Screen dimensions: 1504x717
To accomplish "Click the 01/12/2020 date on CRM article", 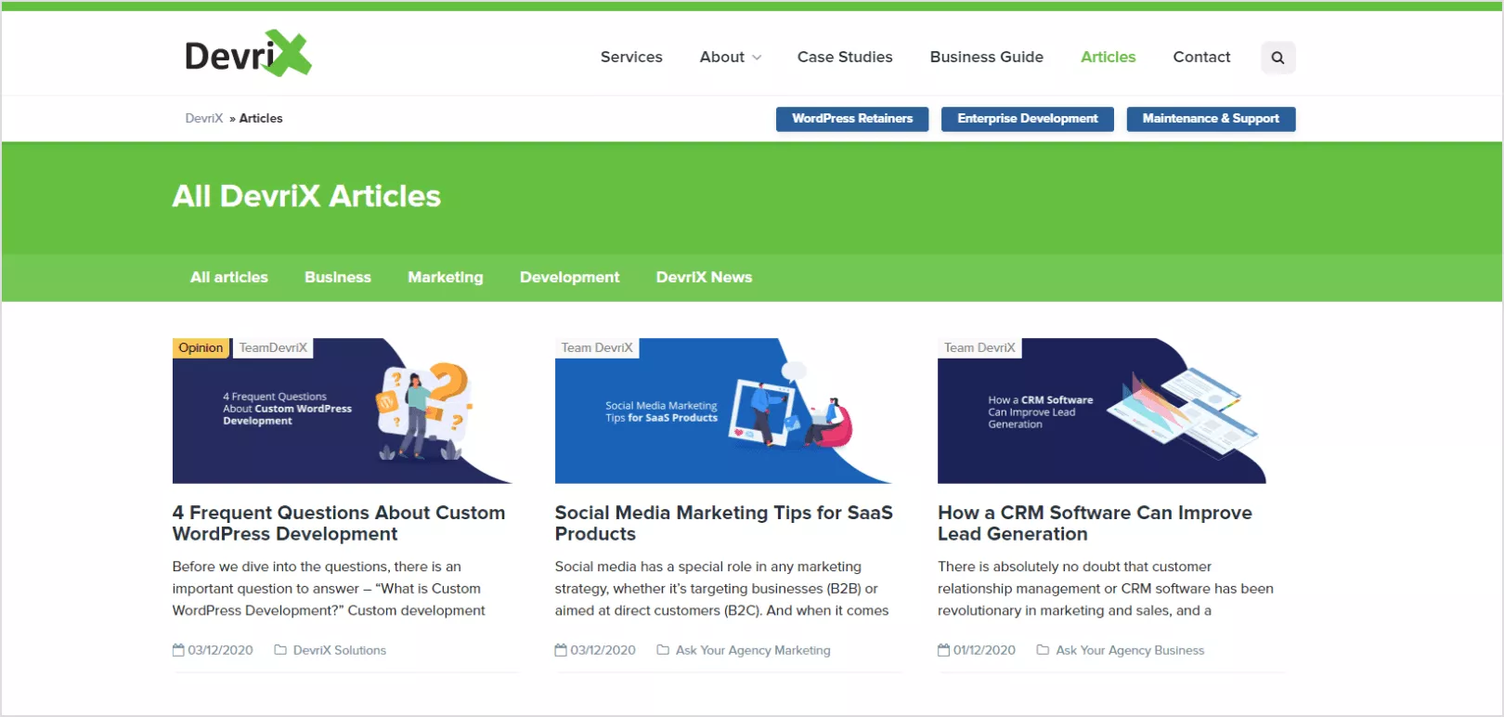I will coord(984,650).
